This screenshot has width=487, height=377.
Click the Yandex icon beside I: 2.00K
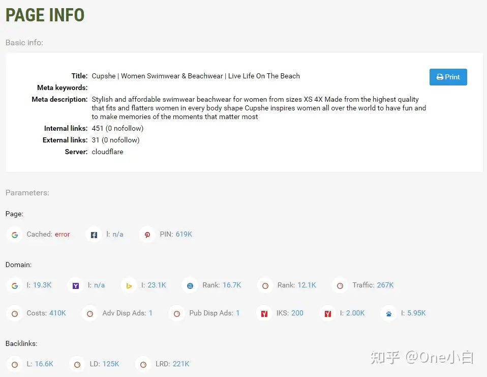328,313
